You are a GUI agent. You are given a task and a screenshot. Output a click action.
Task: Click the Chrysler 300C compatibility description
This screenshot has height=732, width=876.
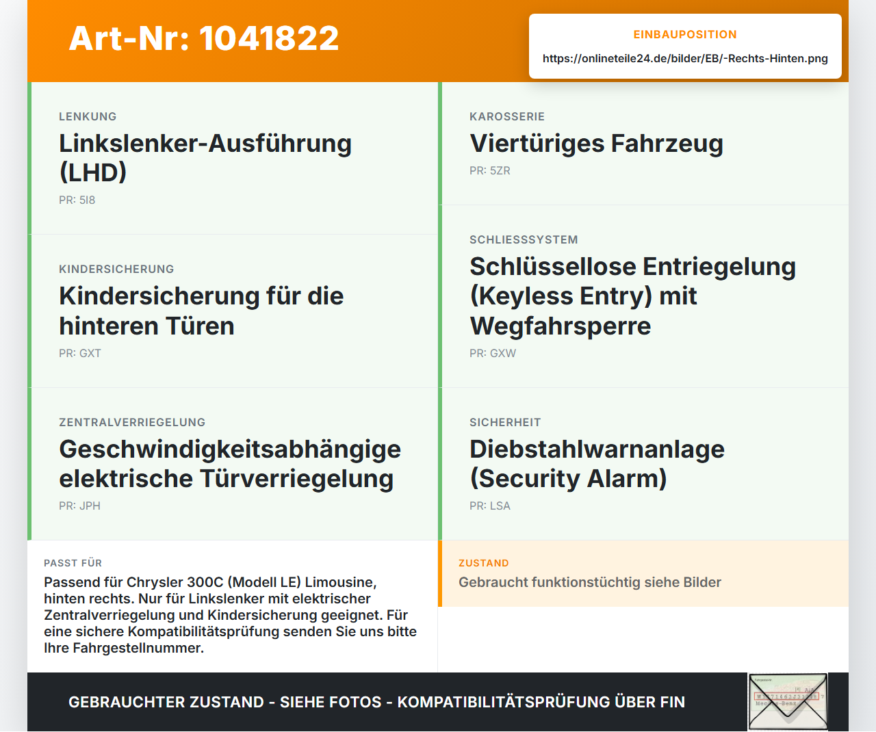231,615
